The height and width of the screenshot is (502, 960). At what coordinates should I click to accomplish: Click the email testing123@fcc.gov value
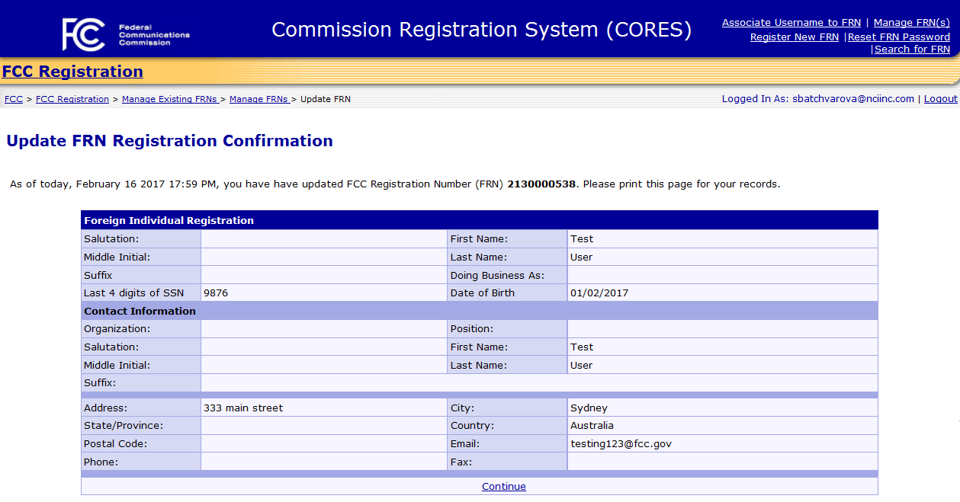coord(621,444)
